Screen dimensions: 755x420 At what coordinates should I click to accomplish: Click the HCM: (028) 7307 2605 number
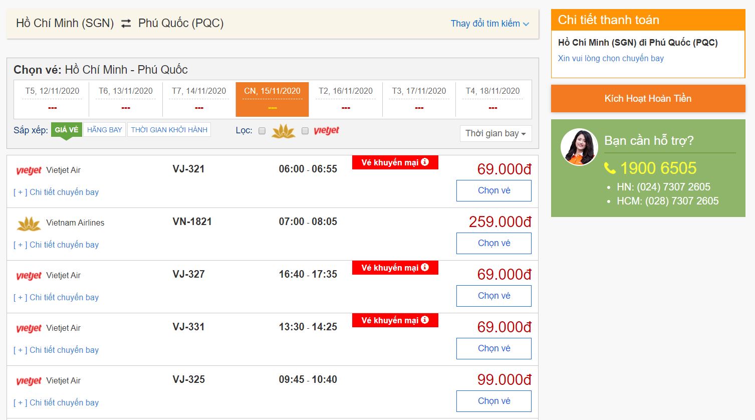click(x=667, y=201)
